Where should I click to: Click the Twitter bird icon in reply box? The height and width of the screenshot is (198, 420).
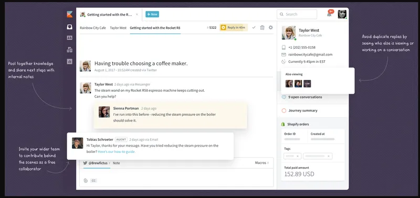point(85,163)
